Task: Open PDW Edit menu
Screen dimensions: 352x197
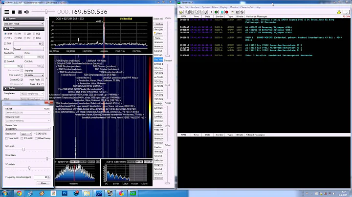Action: point(186,7)
